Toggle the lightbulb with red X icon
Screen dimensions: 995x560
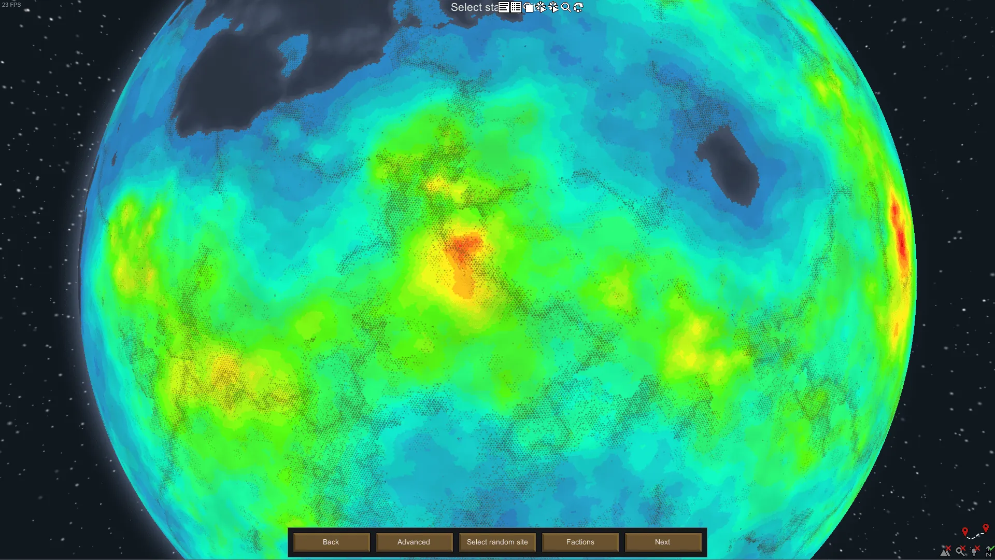pyautogui.click(x=975, y=551)
